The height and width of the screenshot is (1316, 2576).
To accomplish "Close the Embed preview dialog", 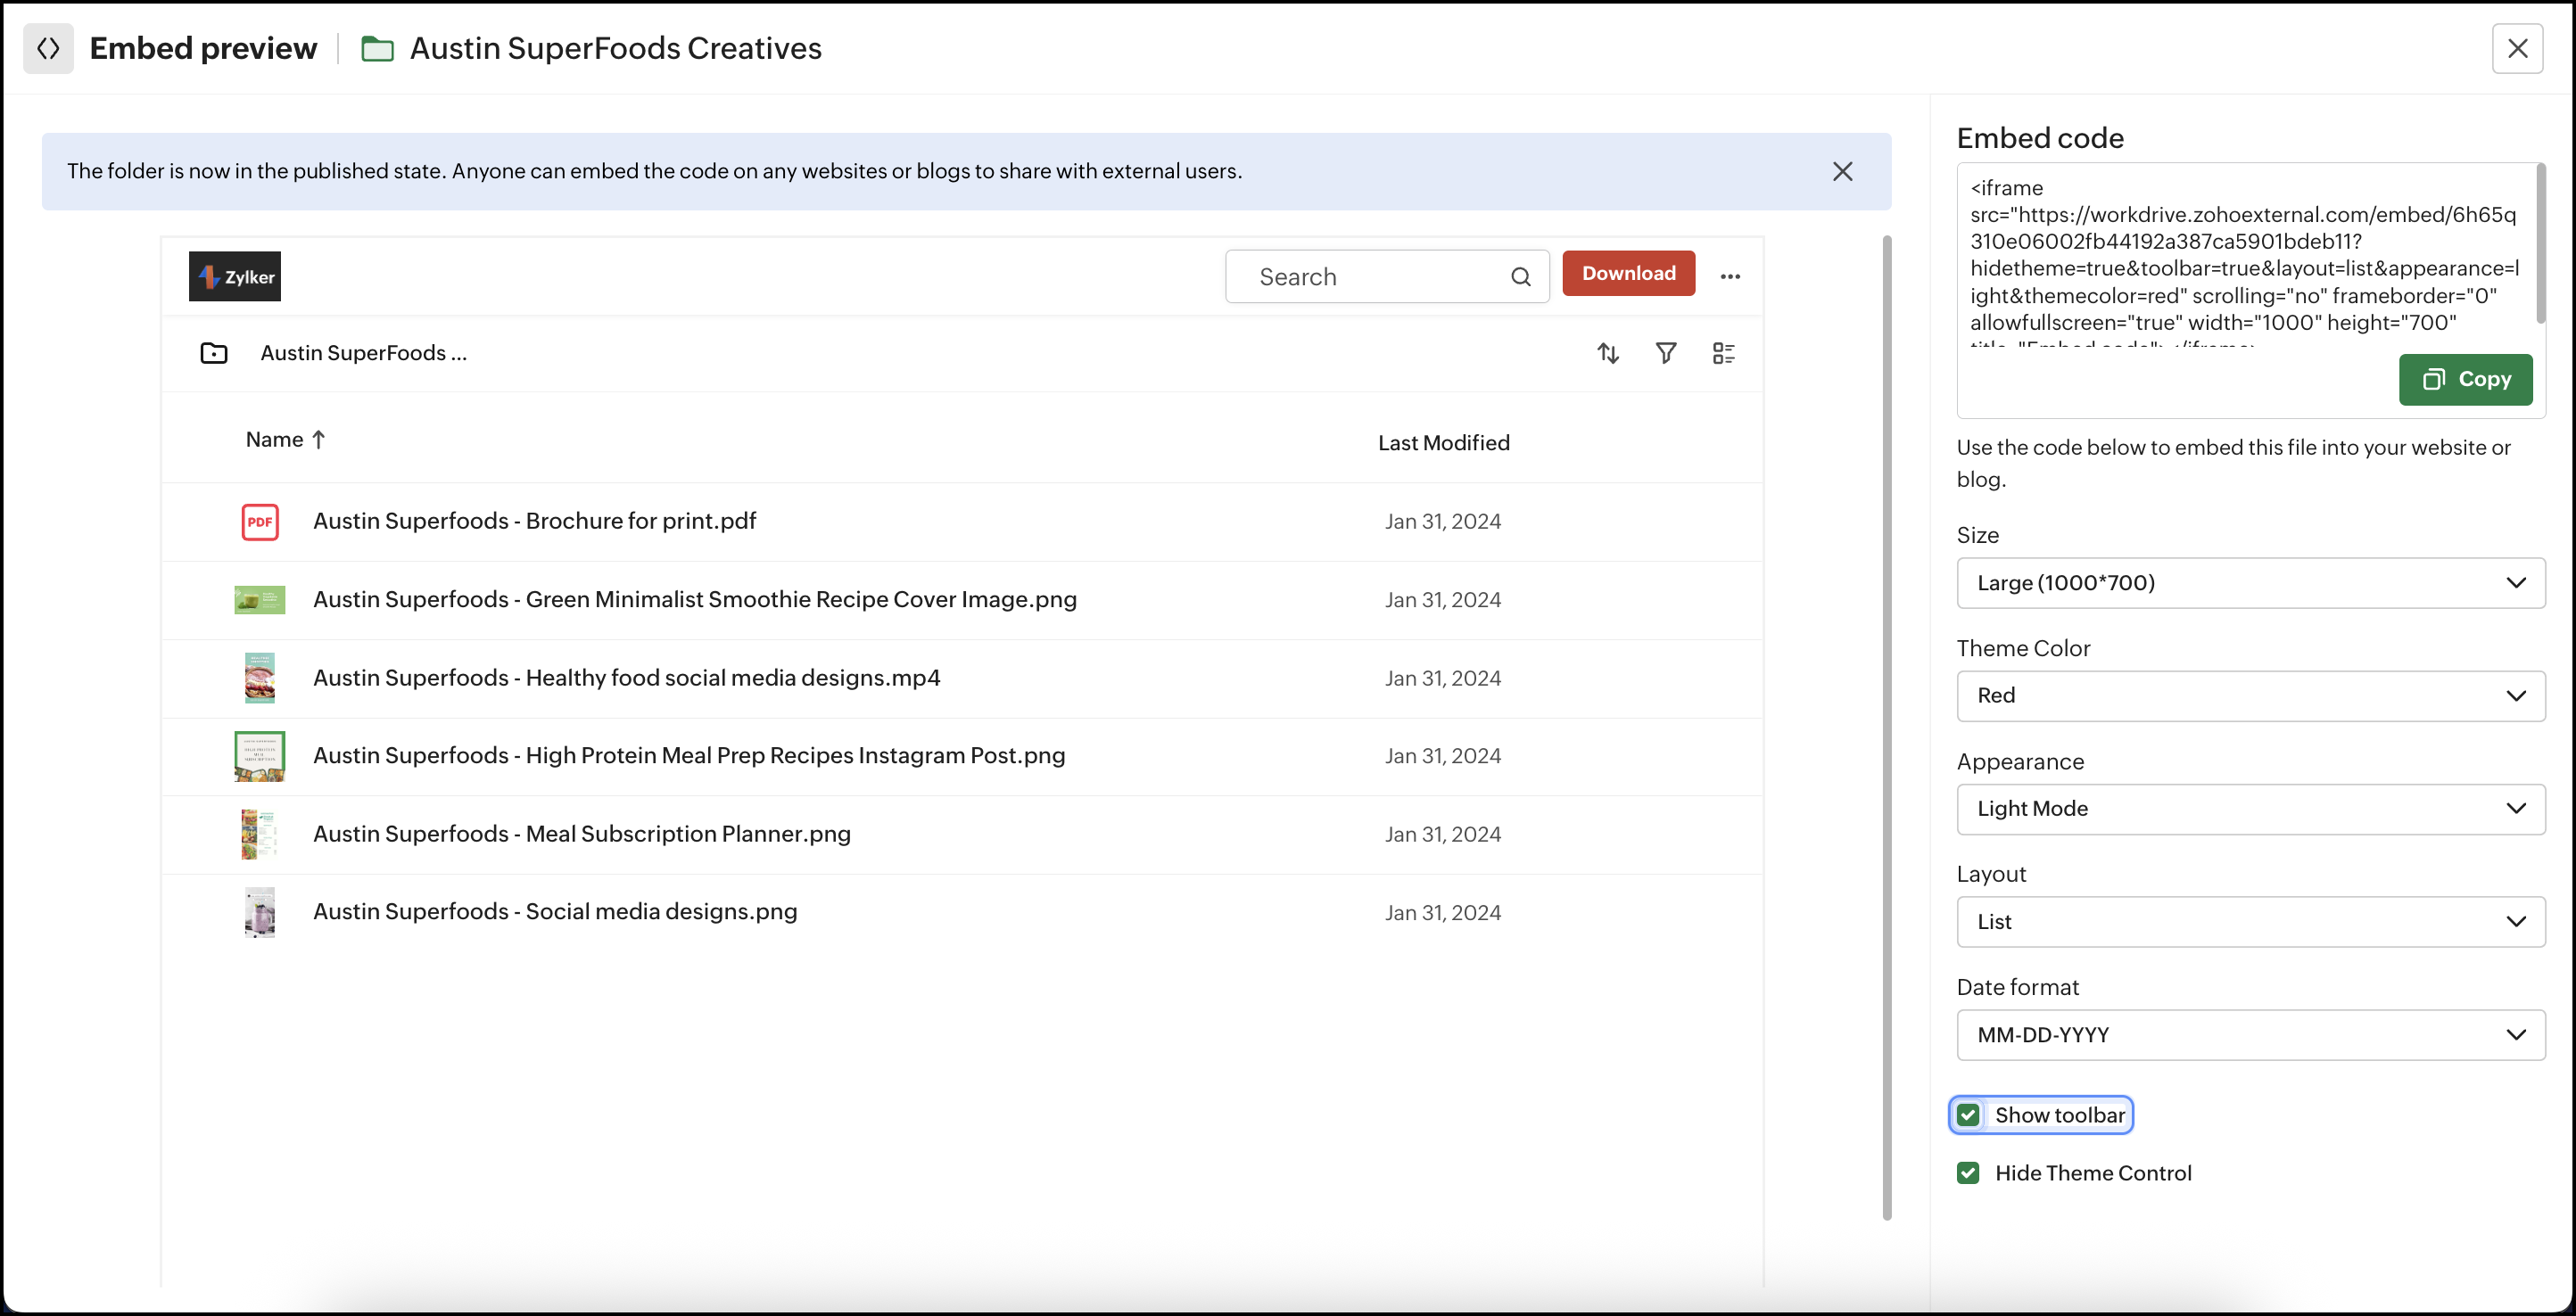I will (x=2517, y=48).
